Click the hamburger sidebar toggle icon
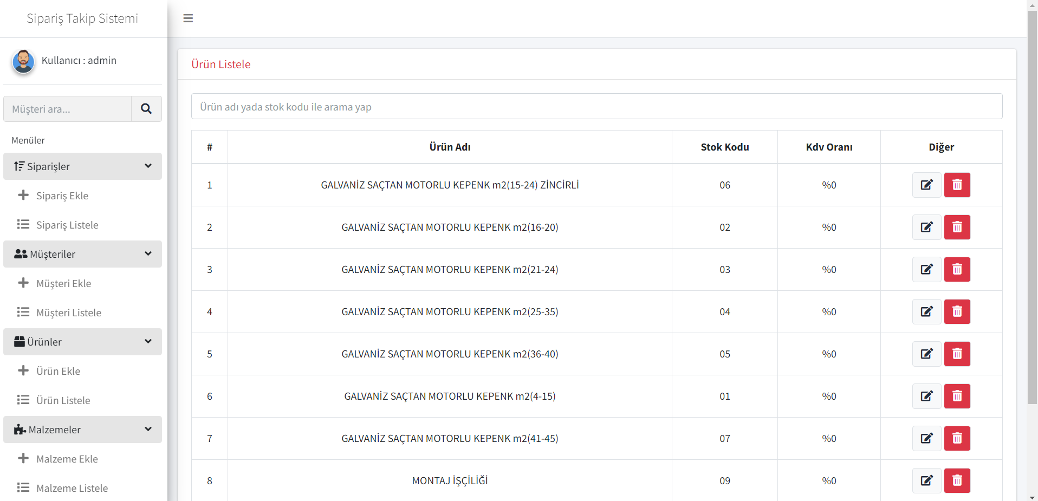This screenshot has height=501, width=1038. tap(188, 18)
